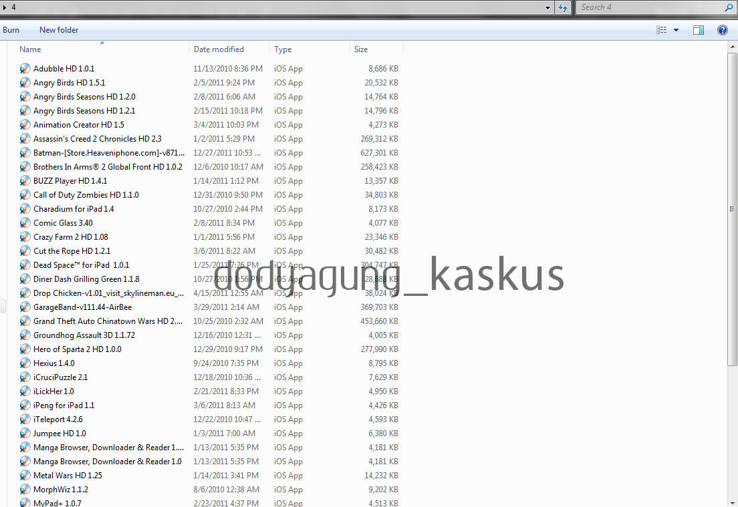Click the Grand Theft Auto Chinatown Wars icon
This screenshot has width=738, height=507.
[25, 321]
